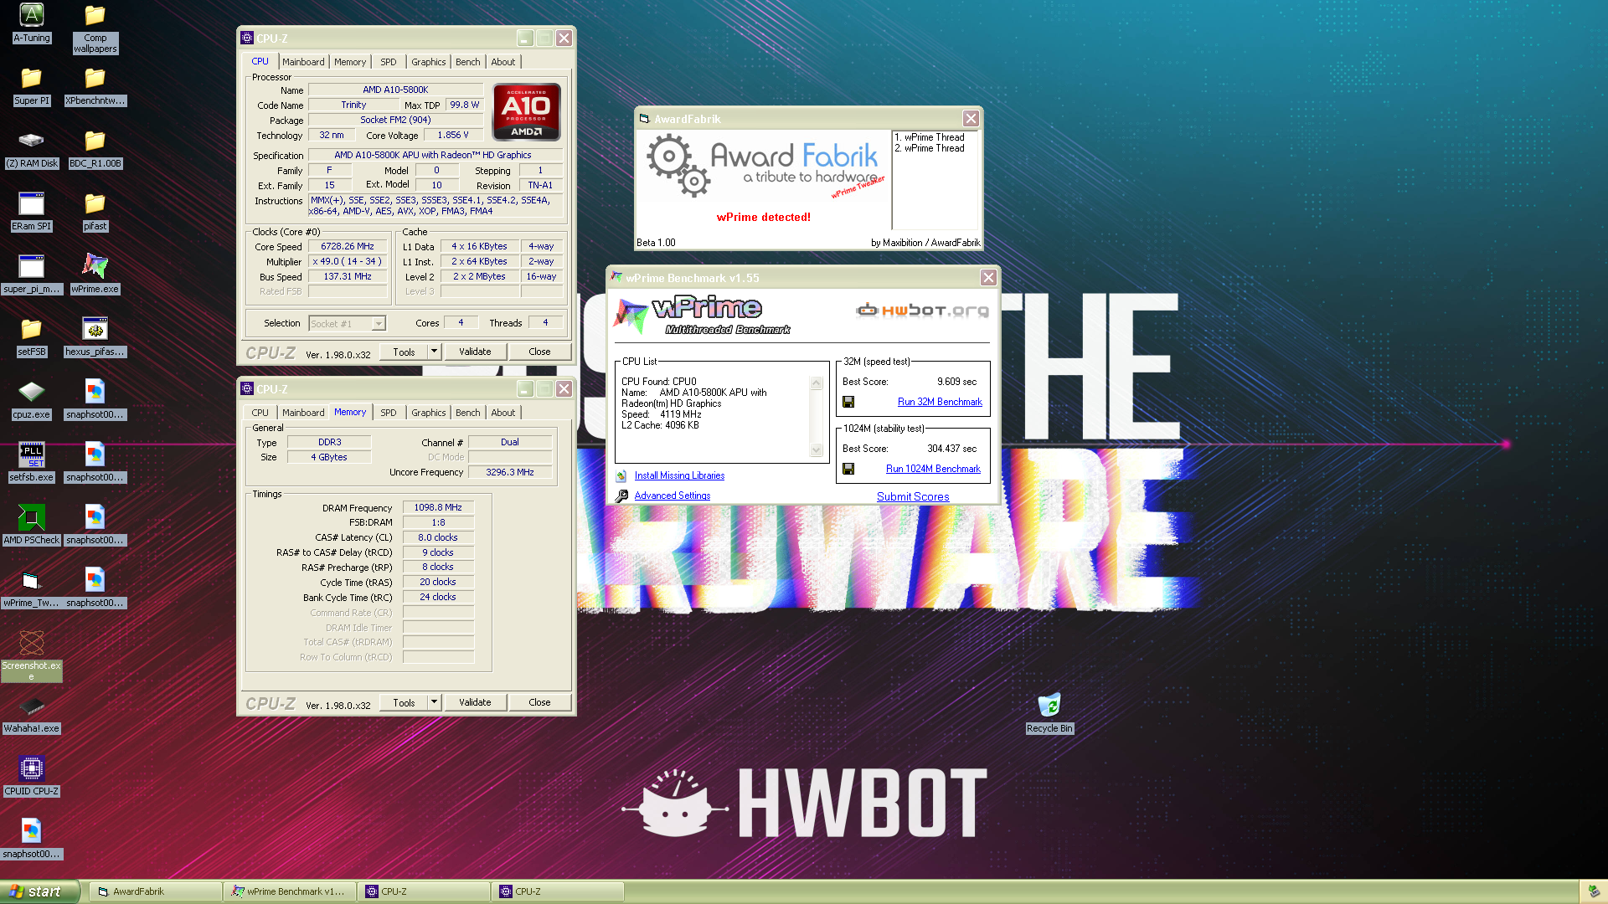1608x904 pixels.
Task: Click the Advanced Settings wrench icon
Action: [621, 496]
